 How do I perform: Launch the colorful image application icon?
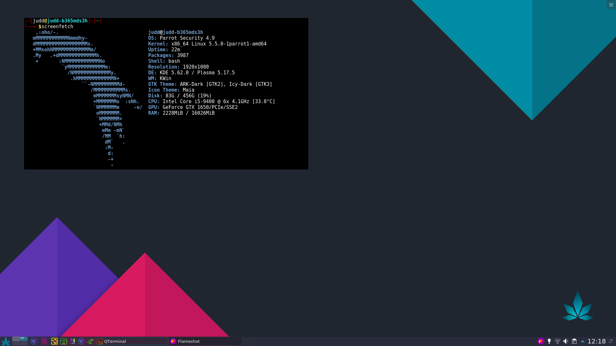tap(73, 342)
